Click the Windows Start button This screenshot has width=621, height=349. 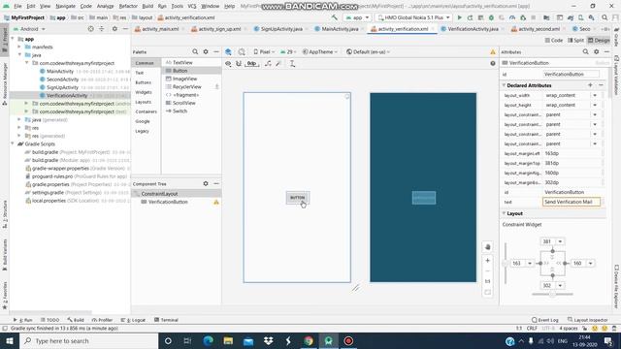pos(10,340)
